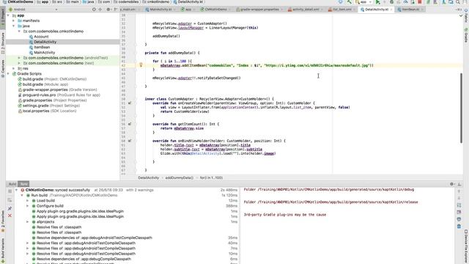Switch to activity_detail.xml editor tab

[x=306, y=10]
